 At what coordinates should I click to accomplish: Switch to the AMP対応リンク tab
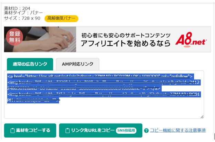click(78, 64)
